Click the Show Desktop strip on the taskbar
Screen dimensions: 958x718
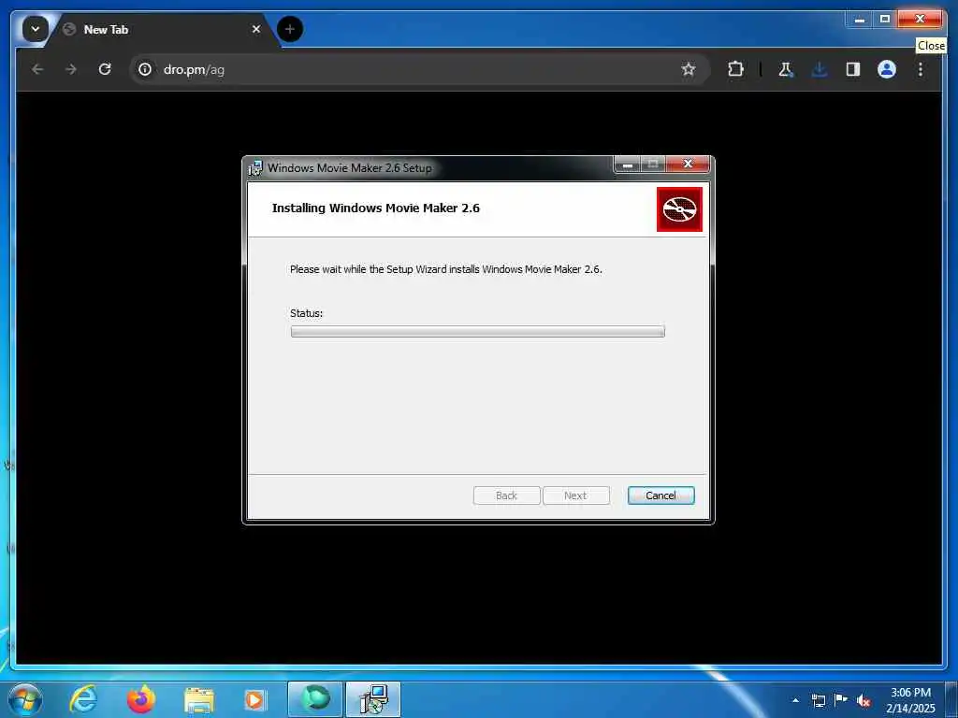pos(951,699)
